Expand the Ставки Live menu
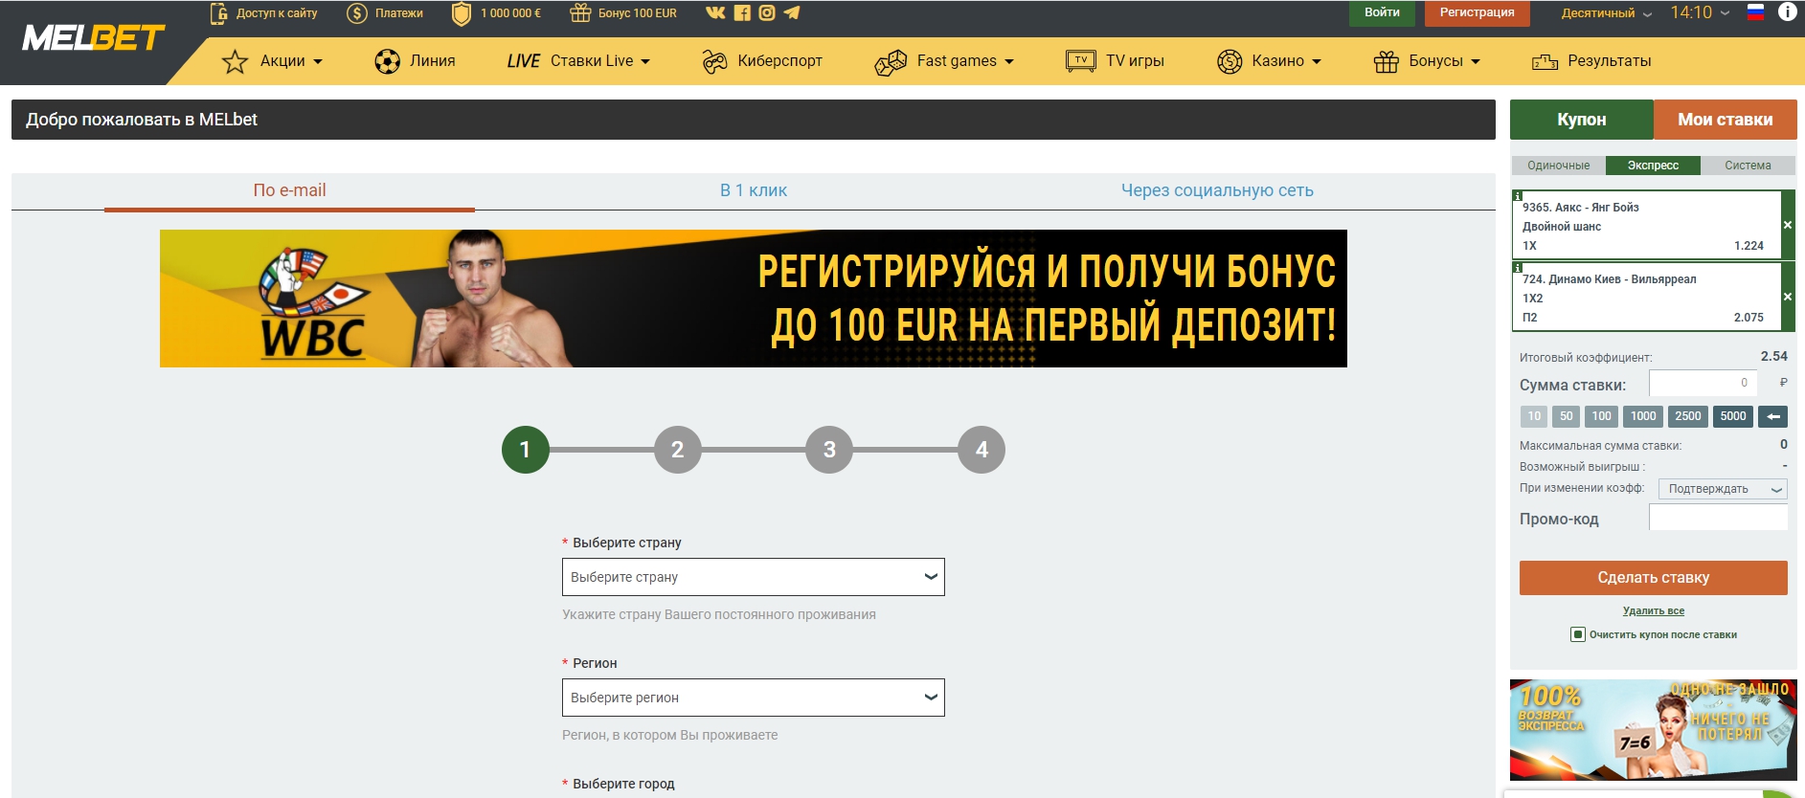The width and height of the screenshot is (1805, 798). tap(578, 61)
